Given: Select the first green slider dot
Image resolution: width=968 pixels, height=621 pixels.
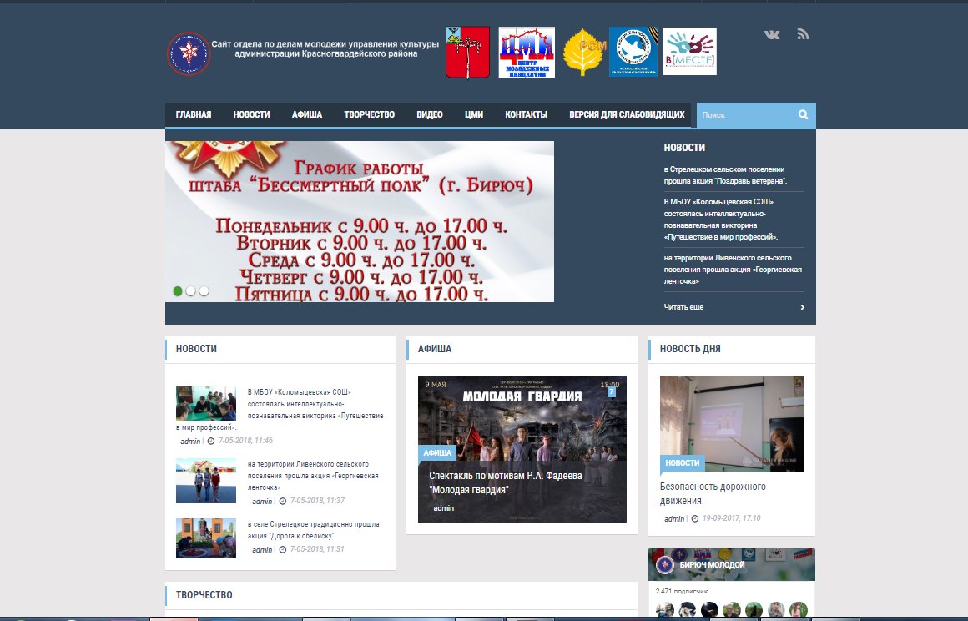Looking at the screenshot, I should coord(178,290).
